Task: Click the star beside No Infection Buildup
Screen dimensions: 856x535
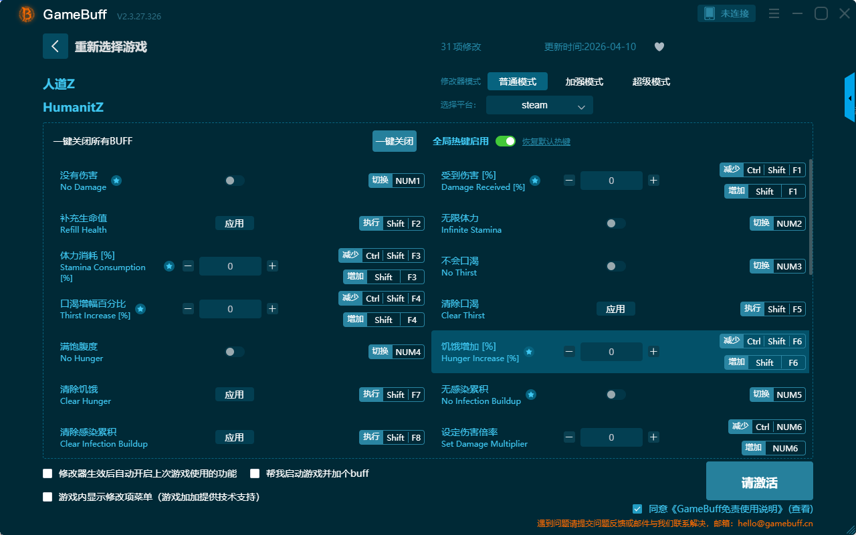Action: (531, 395)
